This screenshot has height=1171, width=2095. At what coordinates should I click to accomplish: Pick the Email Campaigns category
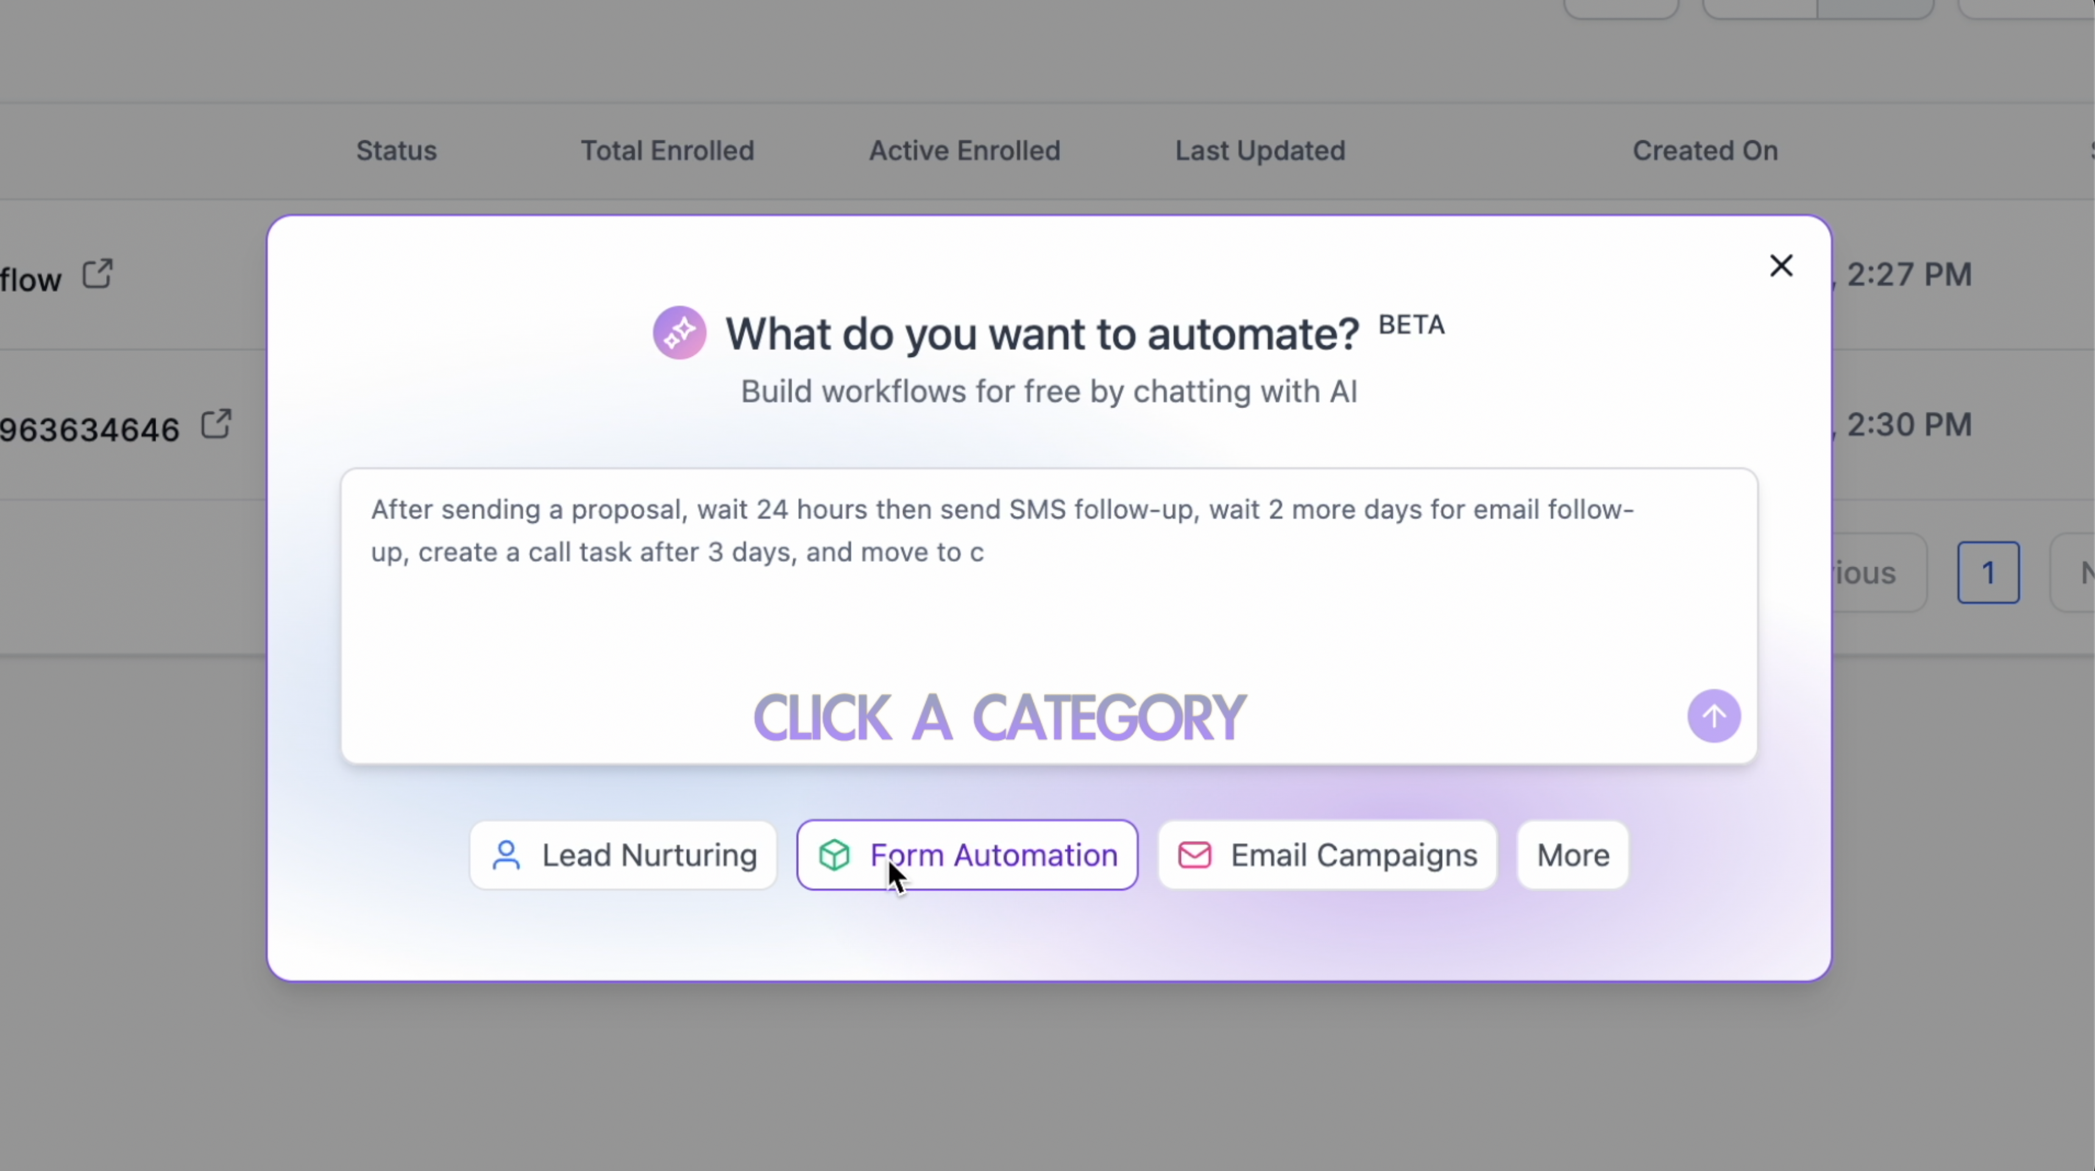(1327, 855)
